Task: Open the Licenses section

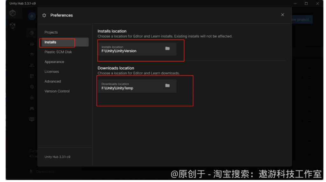Action: tap(52, 72)
